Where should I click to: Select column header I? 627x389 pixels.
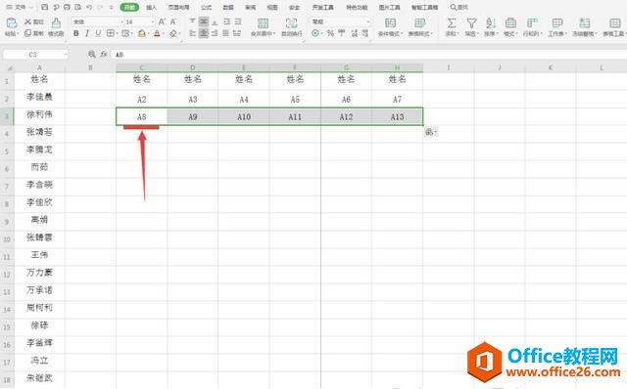click(x=449, y=67)
